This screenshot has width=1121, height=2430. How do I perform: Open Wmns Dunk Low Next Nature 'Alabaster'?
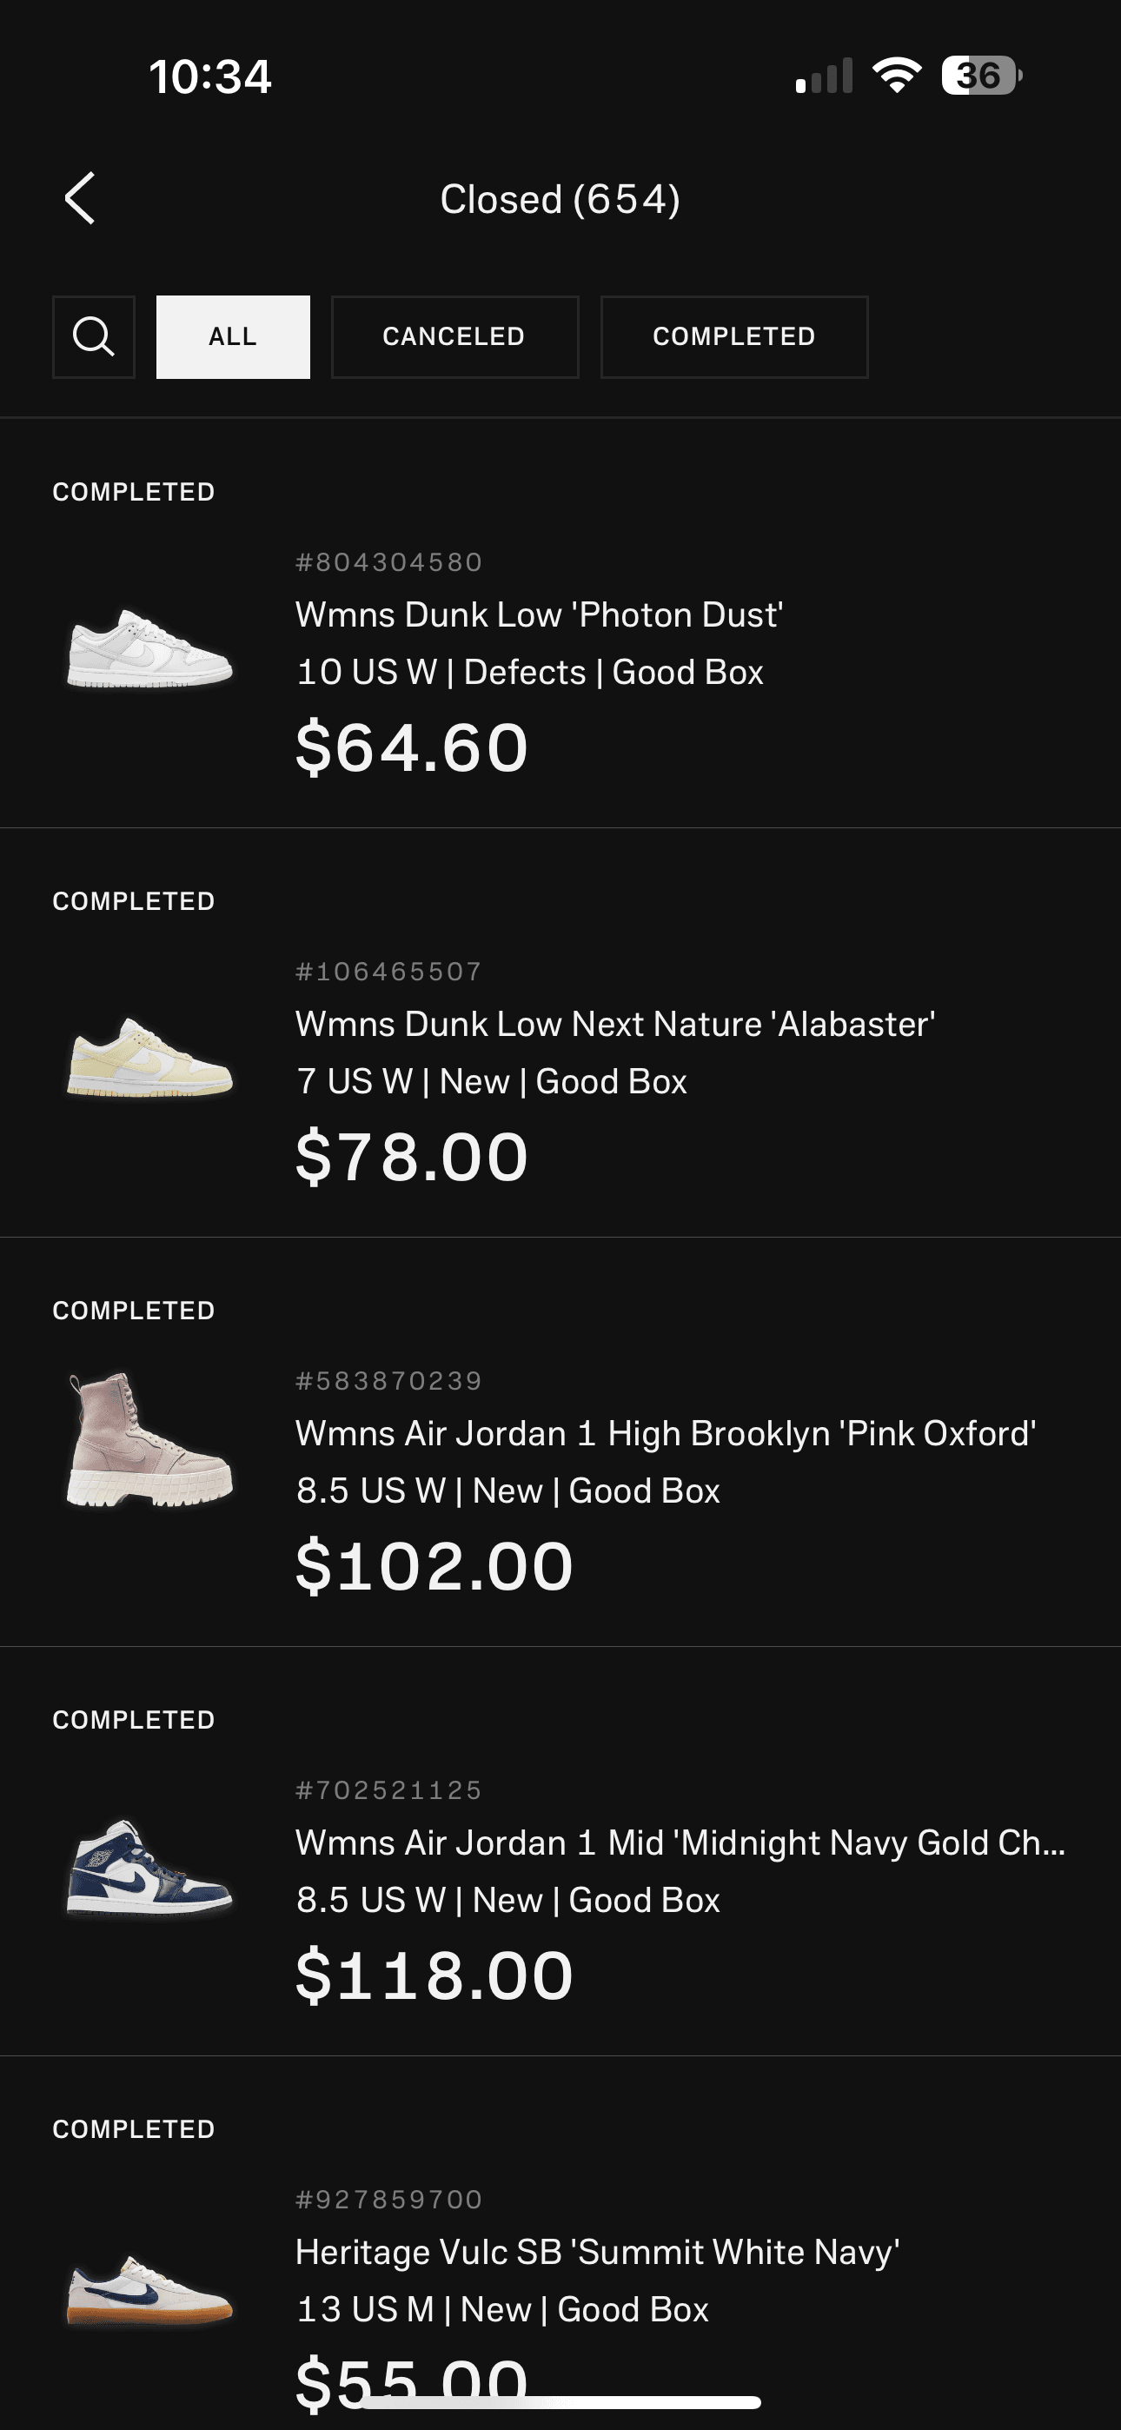point(615,1025)
